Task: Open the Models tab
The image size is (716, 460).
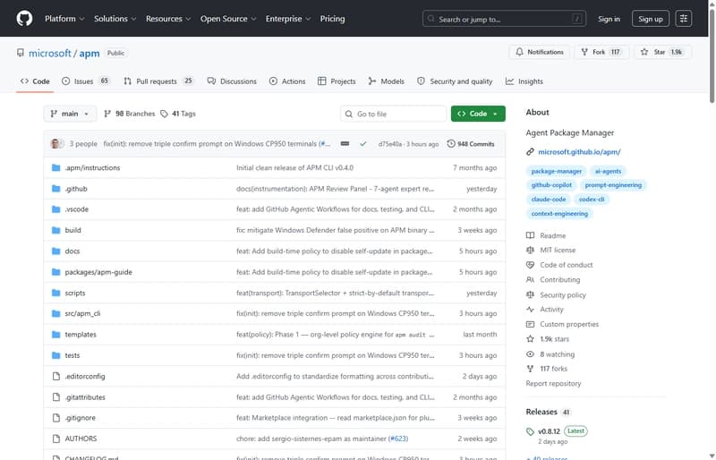Action: pos(387,81)
